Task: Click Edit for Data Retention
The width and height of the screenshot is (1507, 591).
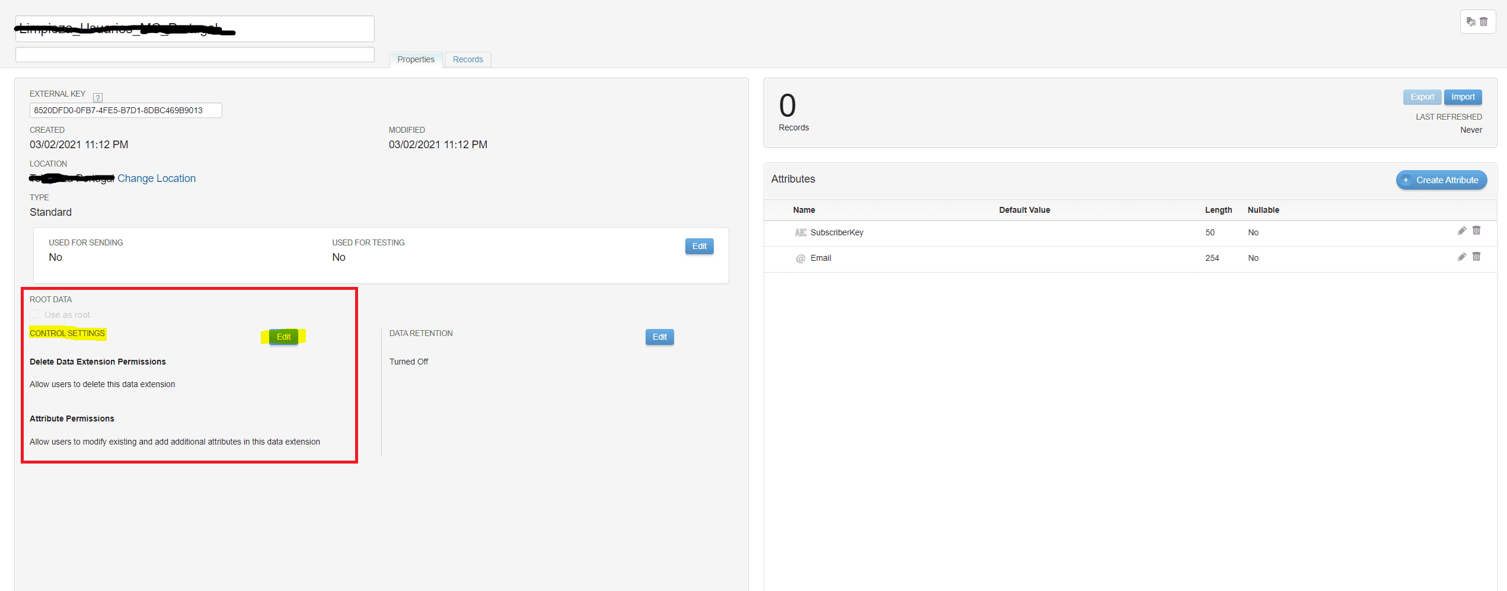Action: coord(659,337)
